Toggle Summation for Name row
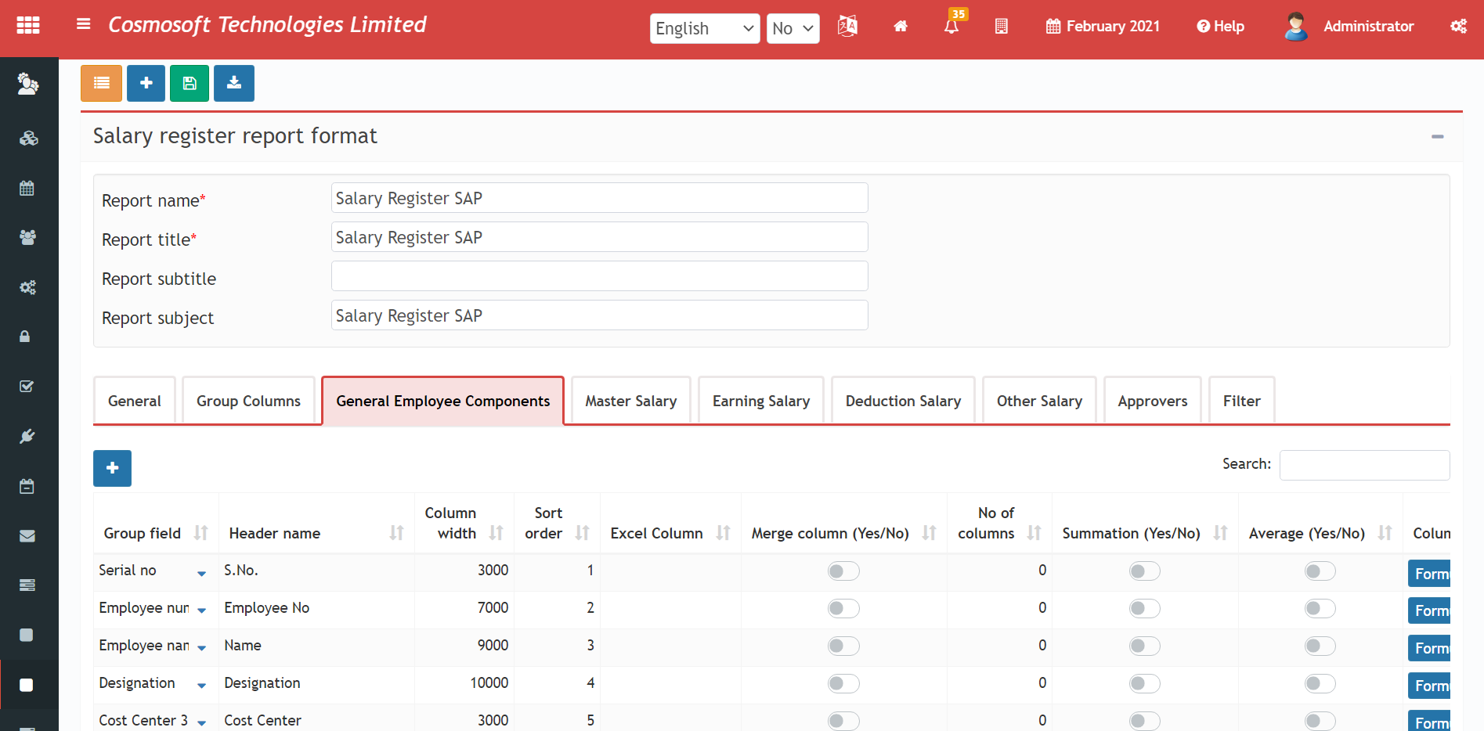The image size is (1484, 731). [1144, 646]
